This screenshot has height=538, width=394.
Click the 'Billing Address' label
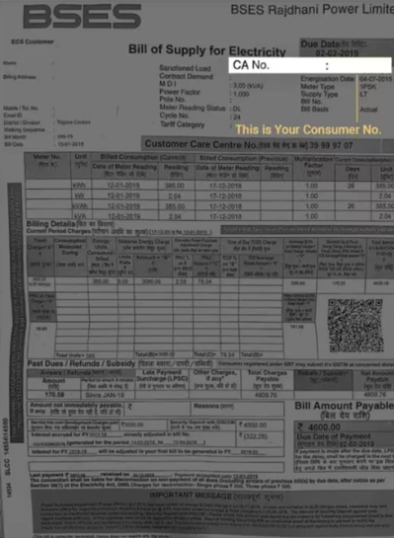[20, 77]
